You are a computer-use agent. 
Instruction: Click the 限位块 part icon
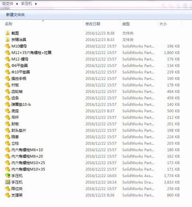click(8, 189)
